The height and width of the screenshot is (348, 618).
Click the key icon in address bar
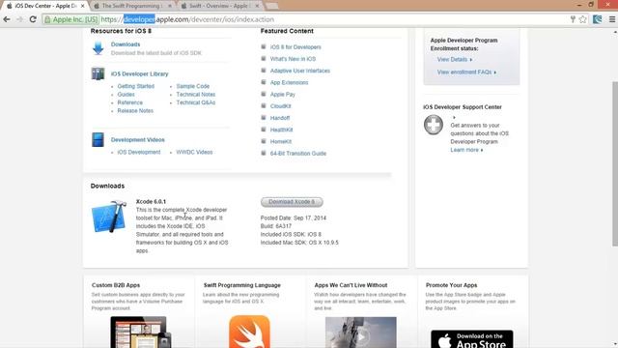(x=573, y=19)
